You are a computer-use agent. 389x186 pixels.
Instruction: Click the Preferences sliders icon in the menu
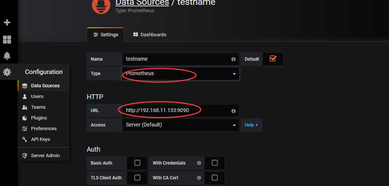(x=25, y=129)
